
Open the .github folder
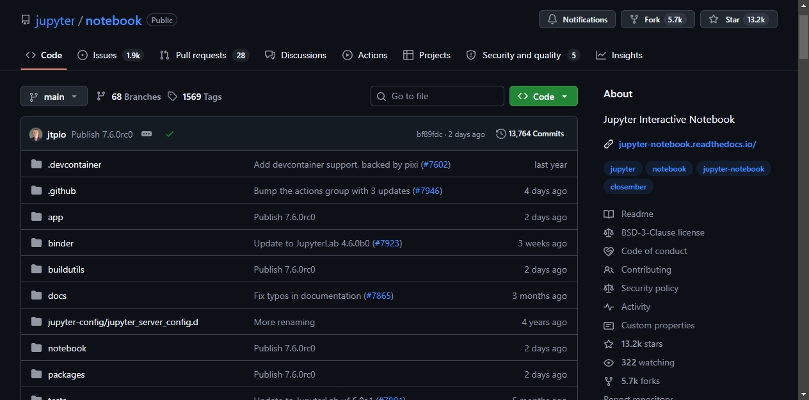click(61, 191)
